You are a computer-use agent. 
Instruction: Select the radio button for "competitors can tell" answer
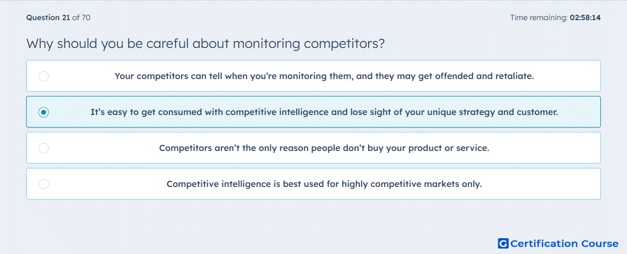pyautogui.click(x=44, y=76)
